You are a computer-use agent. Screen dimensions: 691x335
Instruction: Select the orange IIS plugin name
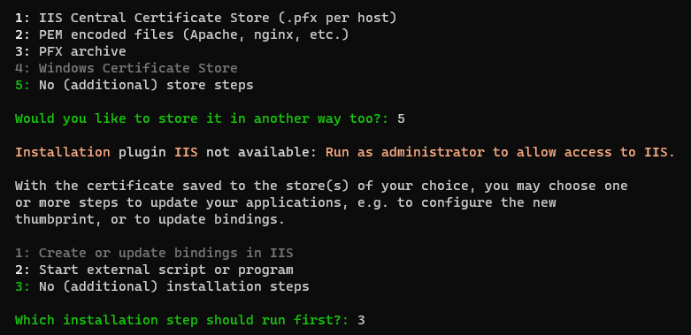pyautogui.click(x=186, y=152)
